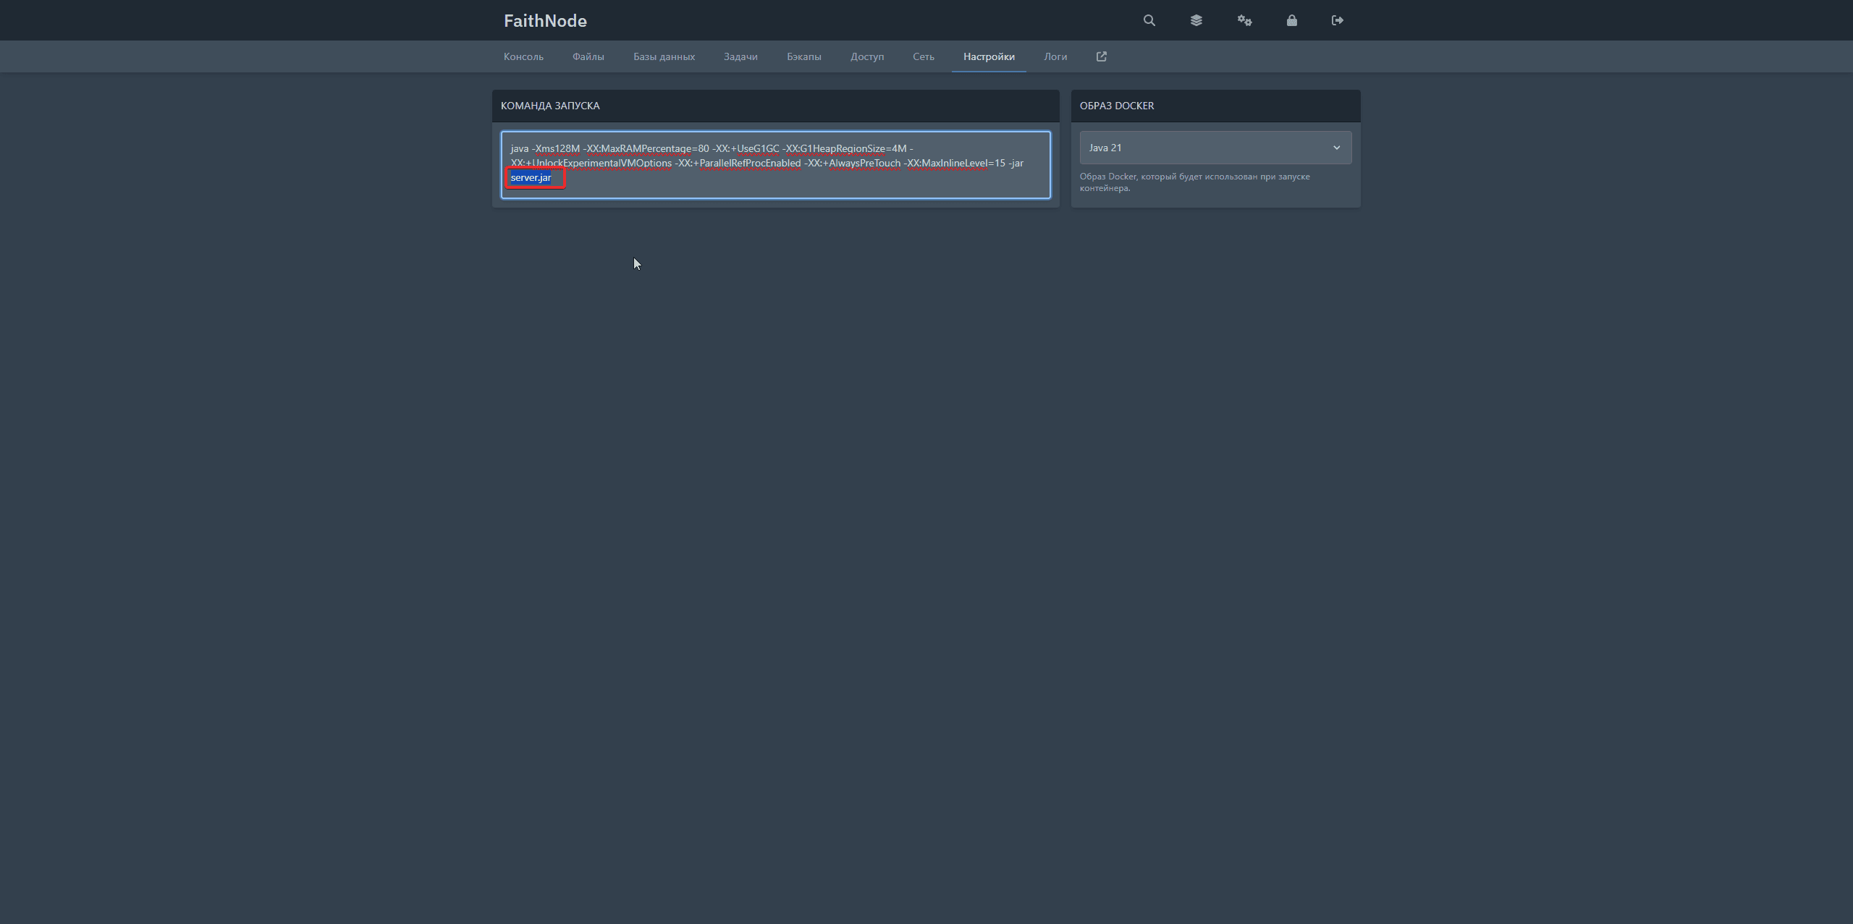1853x924 pixels.
Task: Select the Настройки tab
Action: point(989,56)
